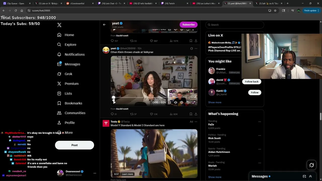The width and height of the screenshot is (322, 181).
Task: Open the X logo home link
Action: pyautogui.click(x=59, y=25)
